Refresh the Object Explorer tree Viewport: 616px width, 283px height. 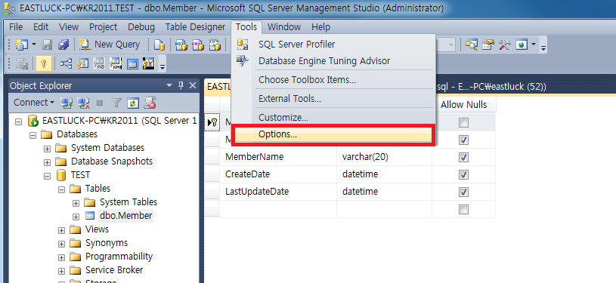[x=133, y=103]
